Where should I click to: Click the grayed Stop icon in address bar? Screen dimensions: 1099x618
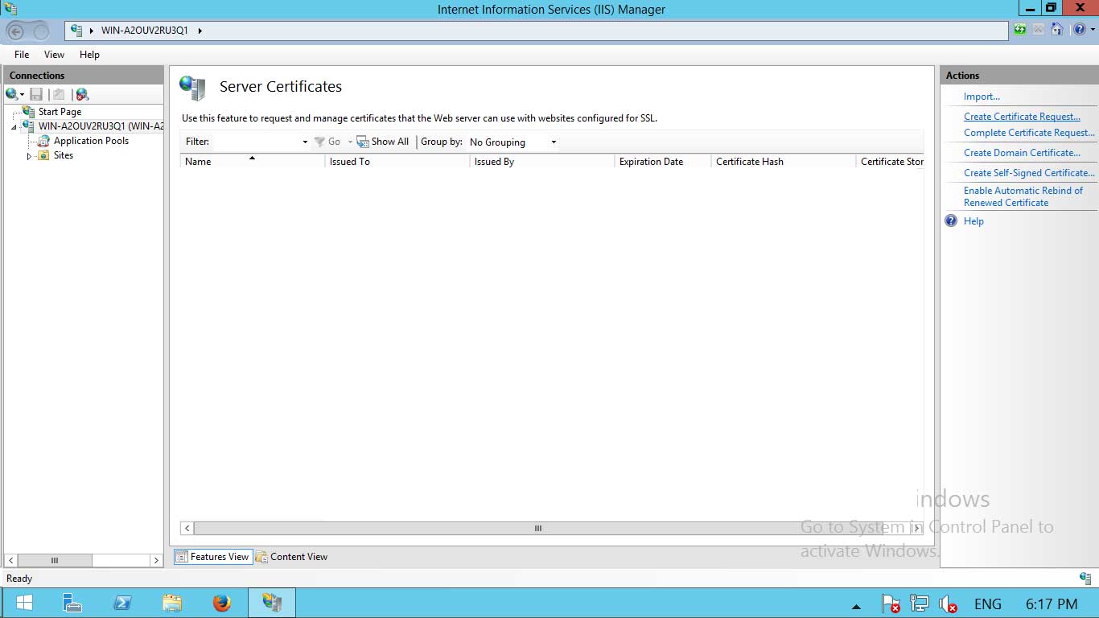coord(1039,30)
